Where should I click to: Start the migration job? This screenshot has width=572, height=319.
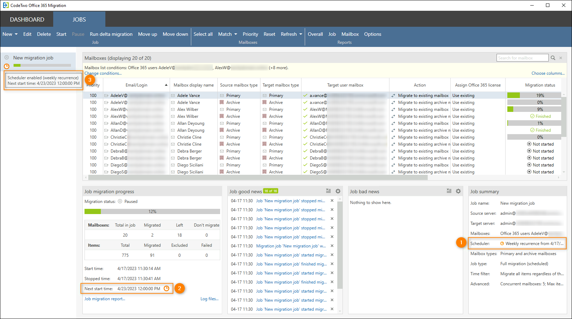[61, 34]
